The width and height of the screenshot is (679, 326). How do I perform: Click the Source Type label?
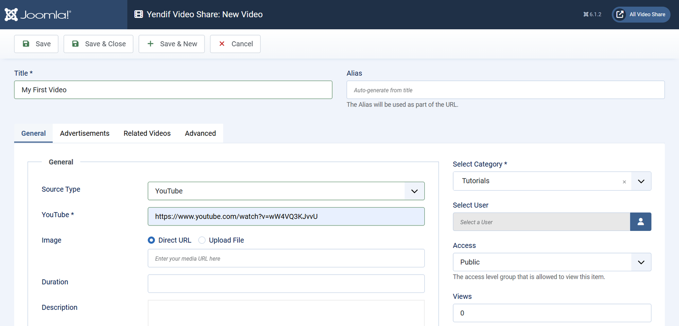[x=61, y=189]
